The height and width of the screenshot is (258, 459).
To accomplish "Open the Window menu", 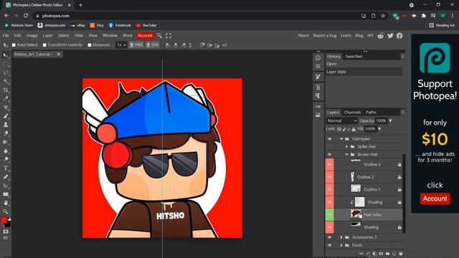I will click(x=110, y=35).
